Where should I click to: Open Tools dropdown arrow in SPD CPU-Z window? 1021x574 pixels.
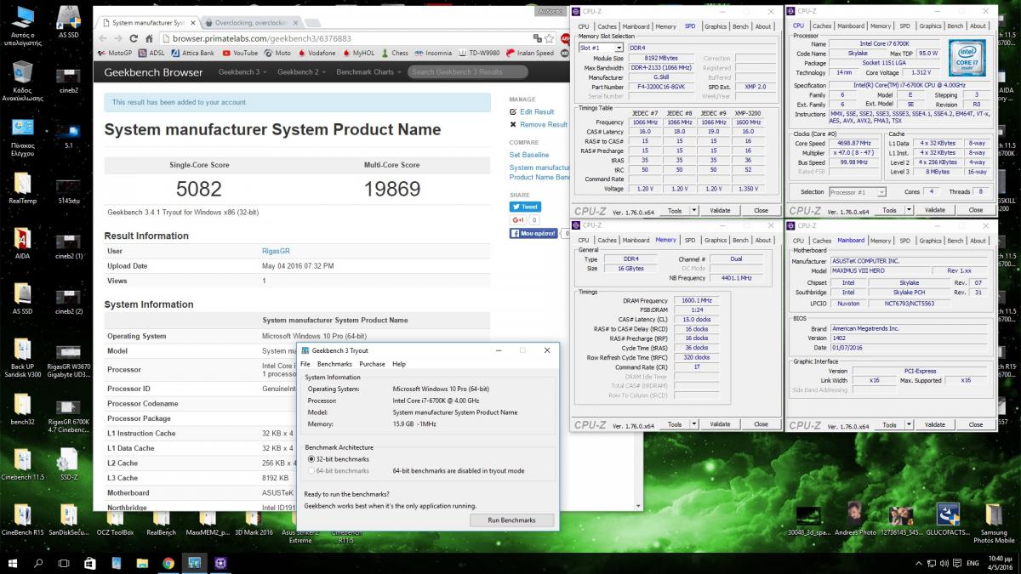(693, 210)
